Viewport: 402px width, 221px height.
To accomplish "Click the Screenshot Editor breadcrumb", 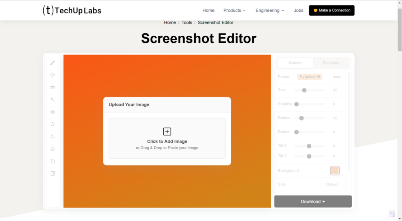I will (216, 22).
